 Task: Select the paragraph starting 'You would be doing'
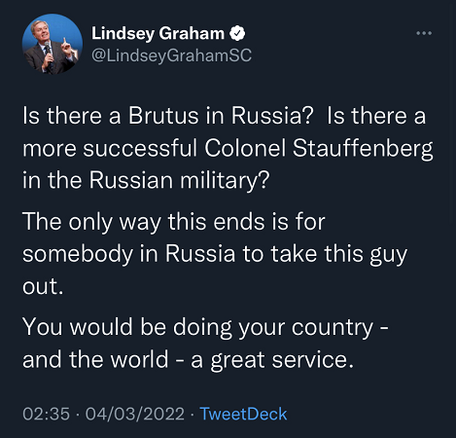[205, 344]
